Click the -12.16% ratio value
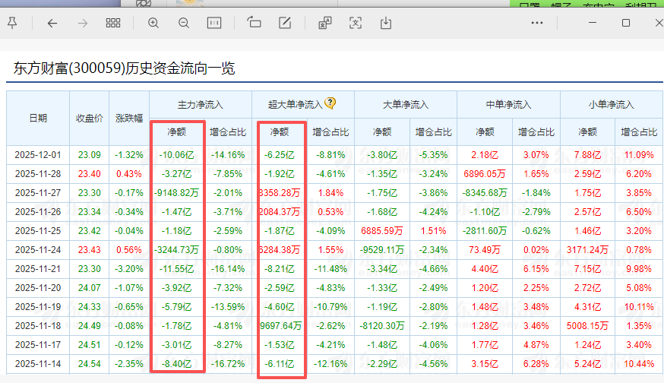 (330, 364)
